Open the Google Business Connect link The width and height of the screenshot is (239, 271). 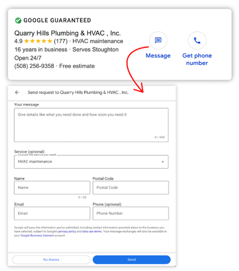coord(37,236)
